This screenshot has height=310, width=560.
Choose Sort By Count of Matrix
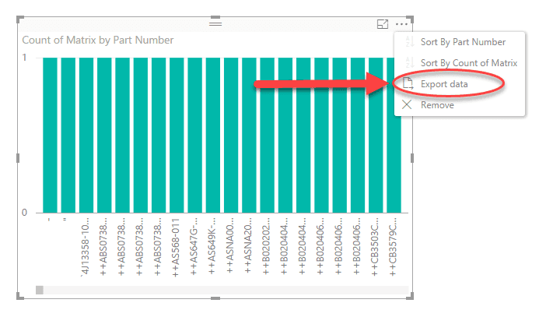[469, 63]
